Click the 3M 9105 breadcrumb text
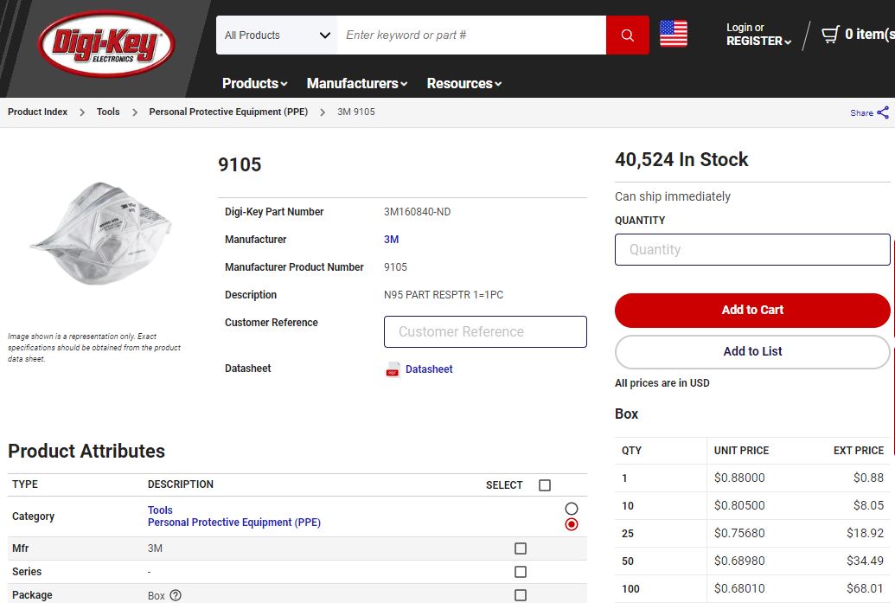The image size is (895, 603). tap(356, 112)
